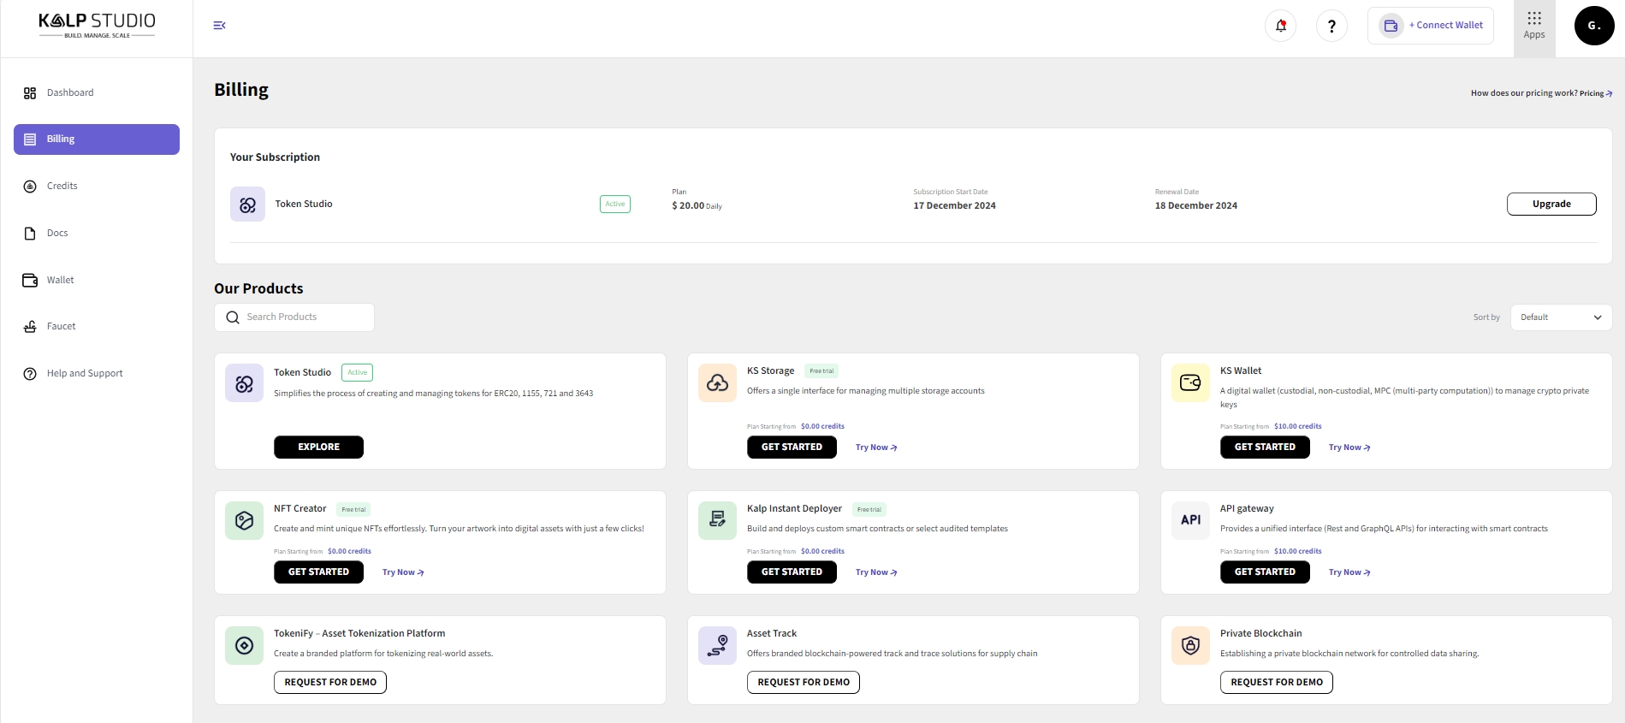1625x723 pixels.
Task: Expand the Sort by Default dropdown
Action: tap(1561, 317)
